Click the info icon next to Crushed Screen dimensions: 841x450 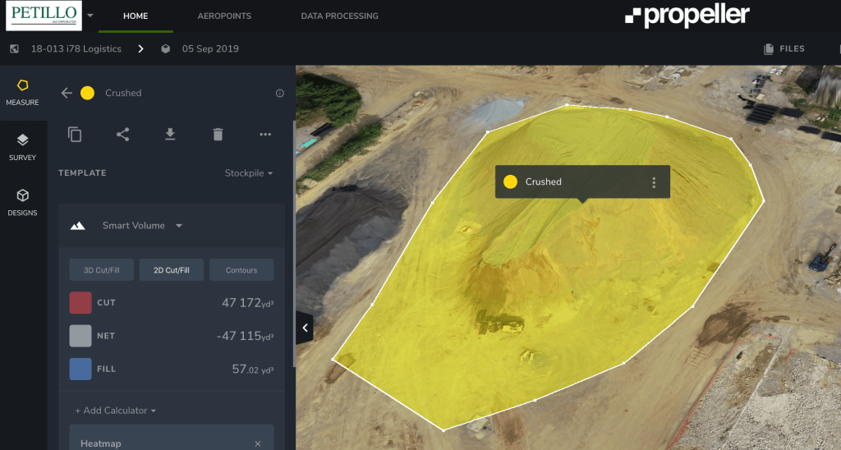280,94
